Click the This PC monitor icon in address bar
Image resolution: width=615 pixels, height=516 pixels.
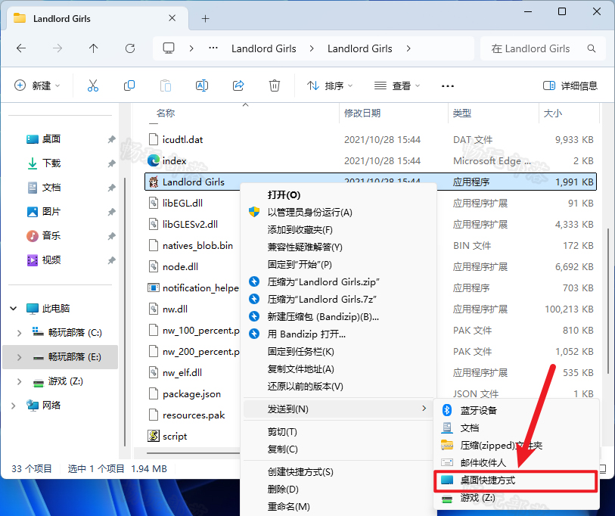coord(169,48)
